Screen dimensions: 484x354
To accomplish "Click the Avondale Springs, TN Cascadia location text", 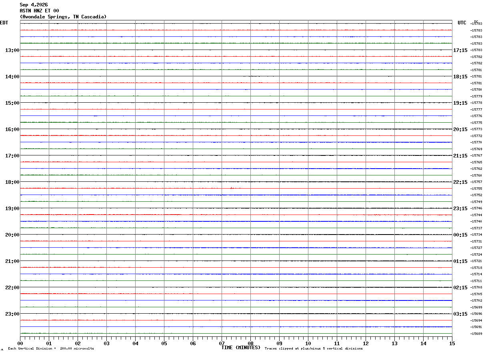I will 63,17.
